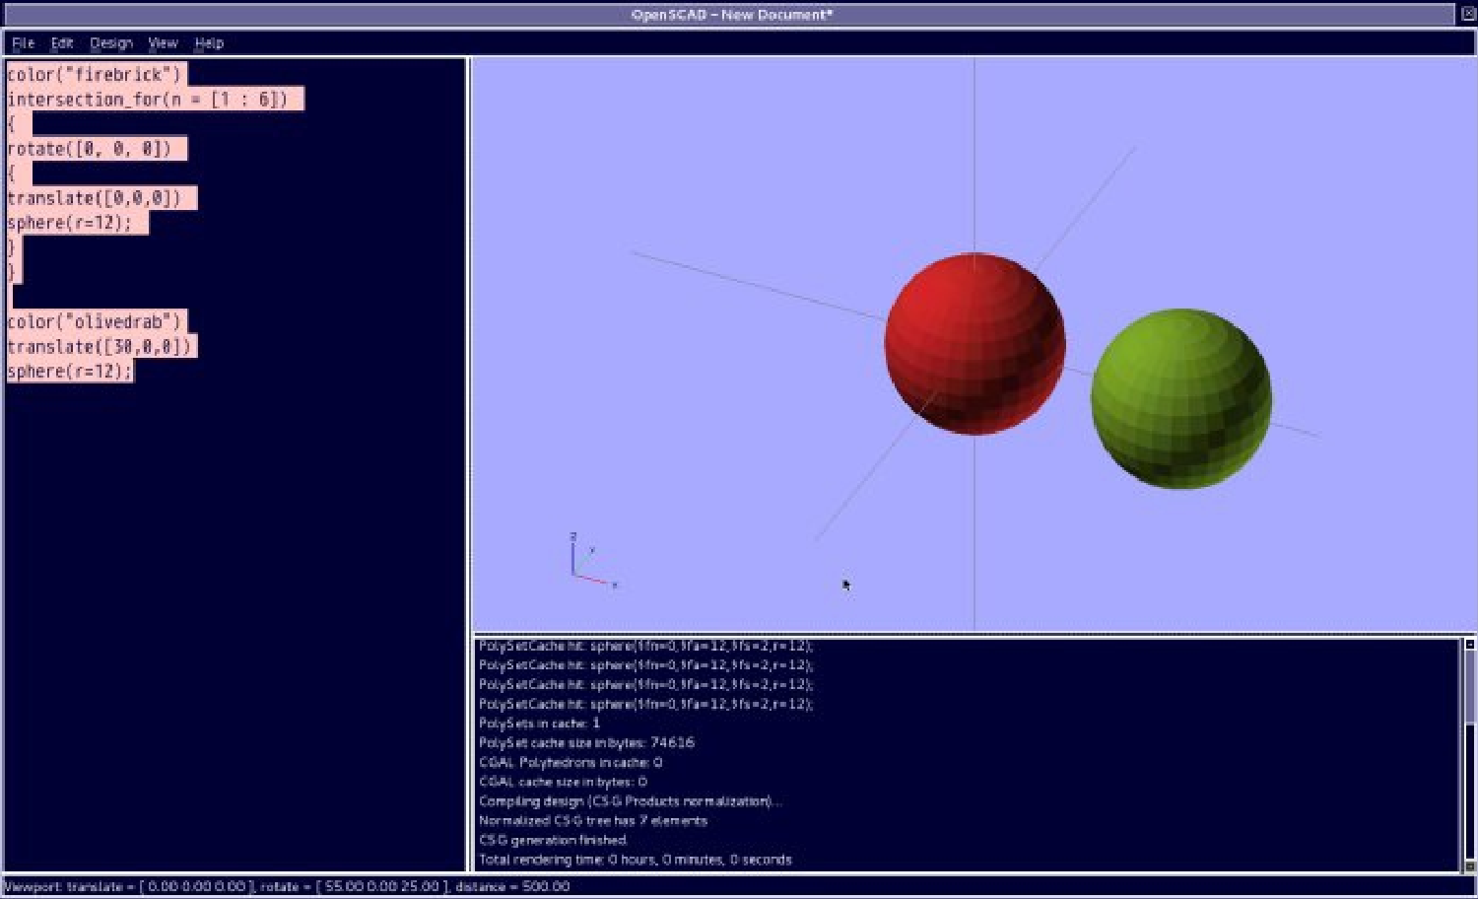Click the rotate([0, 0, 0]) code line

pos(90,149)
